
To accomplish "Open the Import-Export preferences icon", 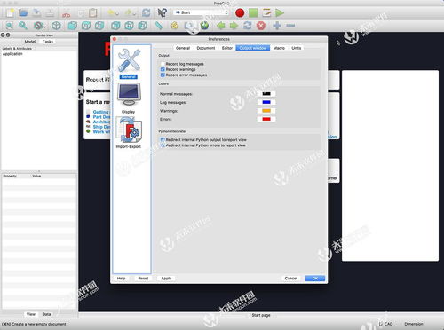I will pyautogui.click(x=129, y=130).
